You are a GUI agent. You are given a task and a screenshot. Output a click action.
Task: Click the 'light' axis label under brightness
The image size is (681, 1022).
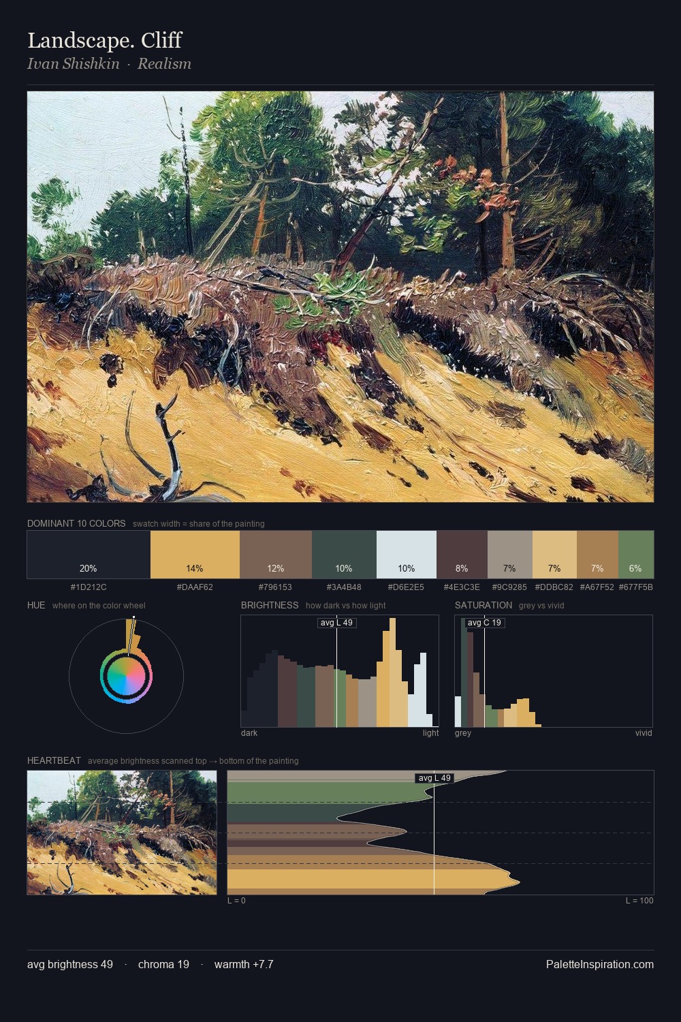pyautogui.click(x=431, y=733)
